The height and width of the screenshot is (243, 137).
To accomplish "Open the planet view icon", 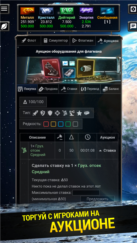I will pos(4,26).
